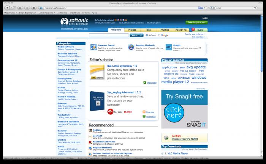The height and width of the screenshot is (164, 266).
Task: Open the search engine selector in browser search
Action: pyautogui.click(x=212, y=8)
